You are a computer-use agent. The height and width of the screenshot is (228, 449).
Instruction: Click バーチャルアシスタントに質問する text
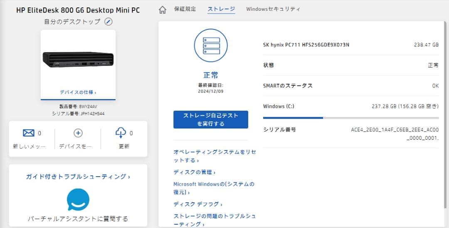(78, 219)
